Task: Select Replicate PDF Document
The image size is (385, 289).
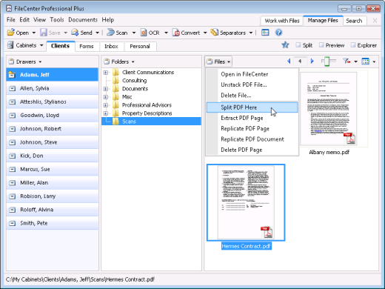Action: [252, 139]
